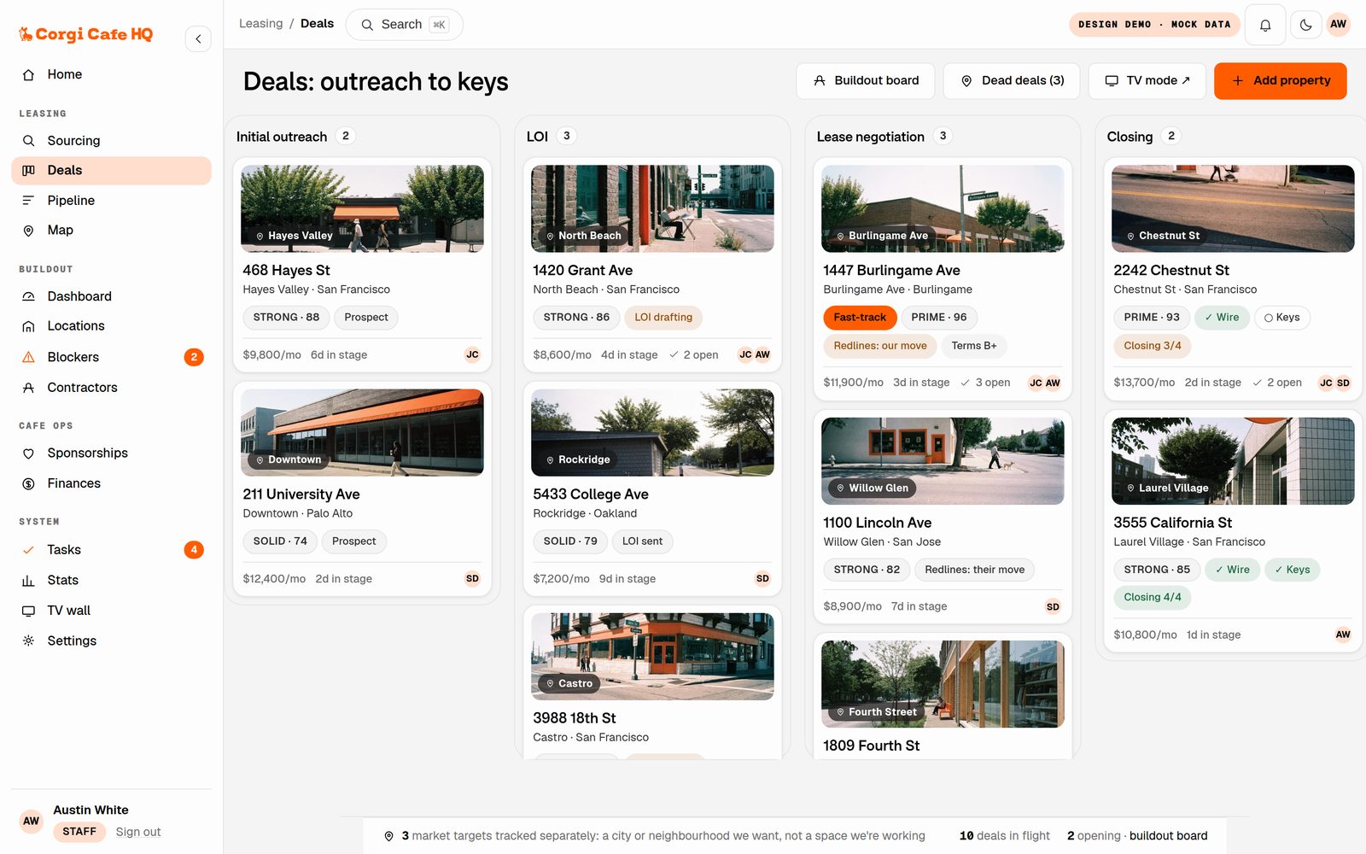Click the Settings gear icon
1366x854 pixels.
[28, 640]
